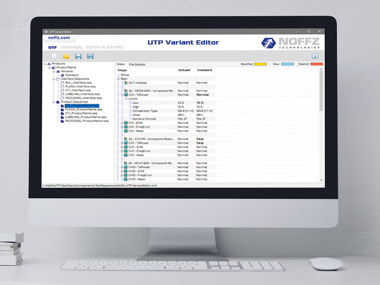Click the CH10 - Mask step icon

coord(126,179)
